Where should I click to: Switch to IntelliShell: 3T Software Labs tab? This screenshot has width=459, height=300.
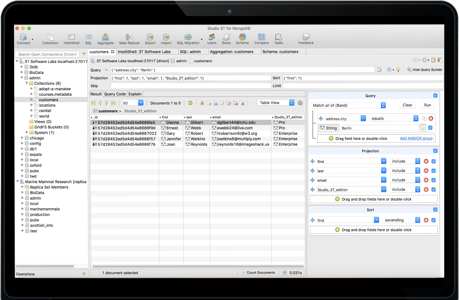pyautogui.click(x=144, y=52)
